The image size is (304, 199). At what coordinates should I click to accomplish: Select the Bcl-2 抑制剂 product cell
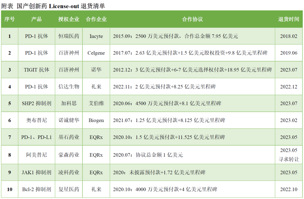coord(36,189)
